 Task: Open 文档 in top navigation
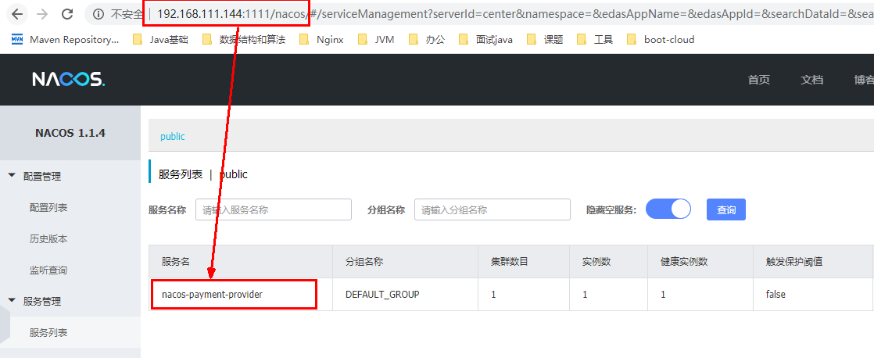(811, 80)
